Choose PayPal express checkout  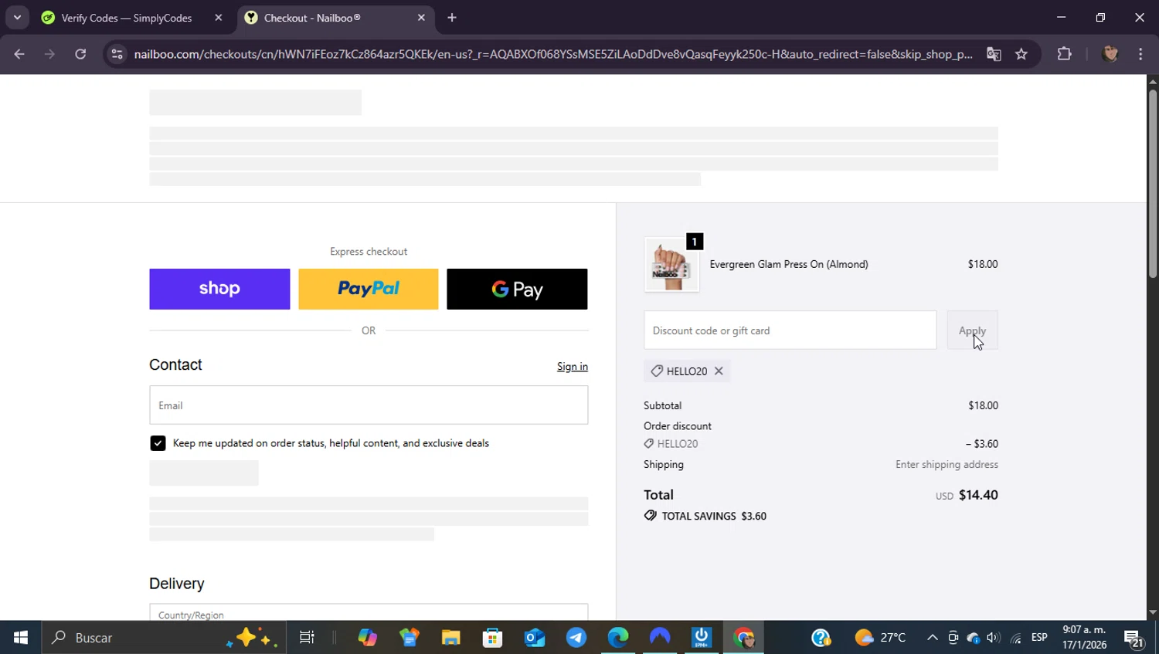point(369,289)
